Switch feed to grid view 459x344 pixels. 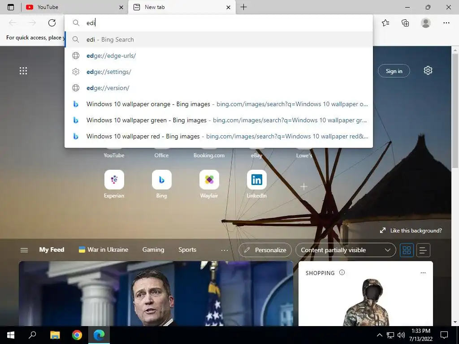(407, 250)
